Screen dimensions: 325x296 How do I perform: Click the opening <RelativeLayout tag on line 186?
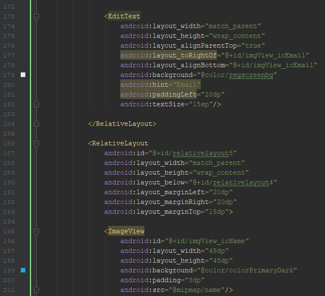click(118, 143)
